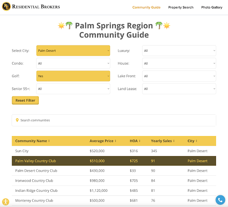Click the Residential Brokers site title
This screenshot has width=228, height=207.
(36, 7)
